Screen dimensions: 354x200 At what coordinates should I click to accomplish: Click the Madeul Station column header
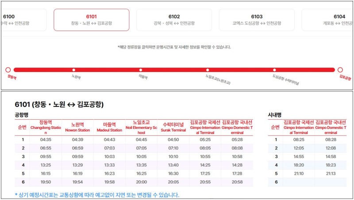point(109,128)
